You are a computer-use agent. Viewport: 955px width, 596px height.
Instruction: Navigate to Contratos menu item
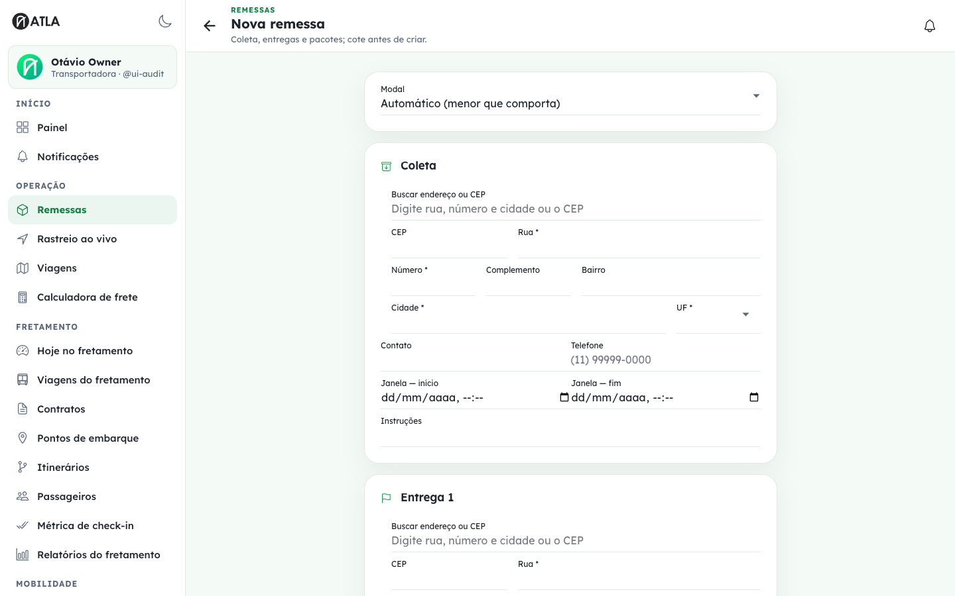click(x=92, y=409)
